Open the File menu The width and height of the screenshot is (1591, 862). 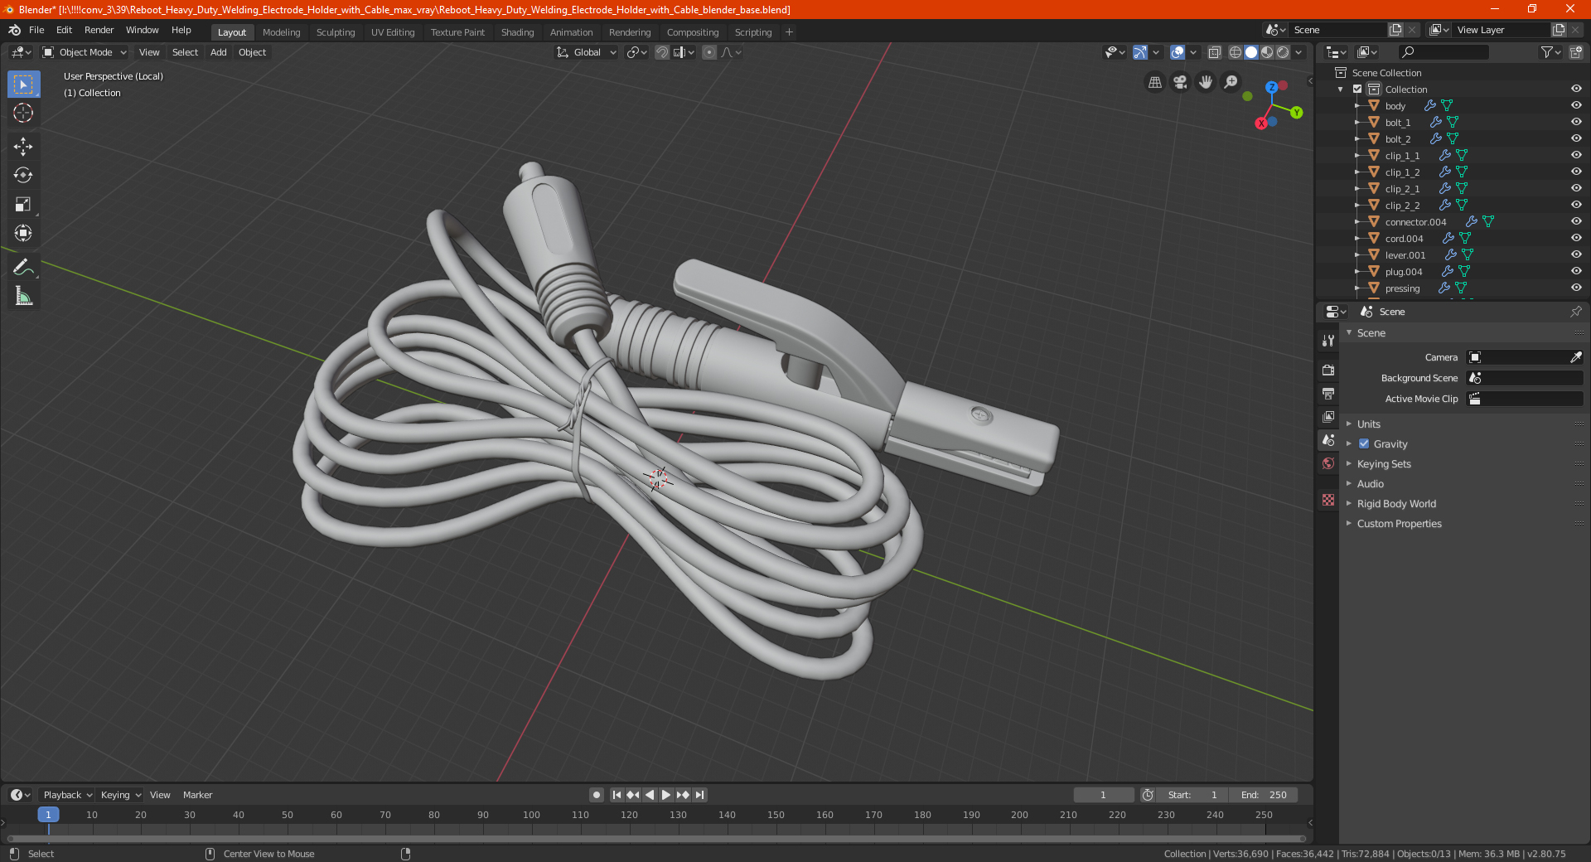tap(36, 30)
